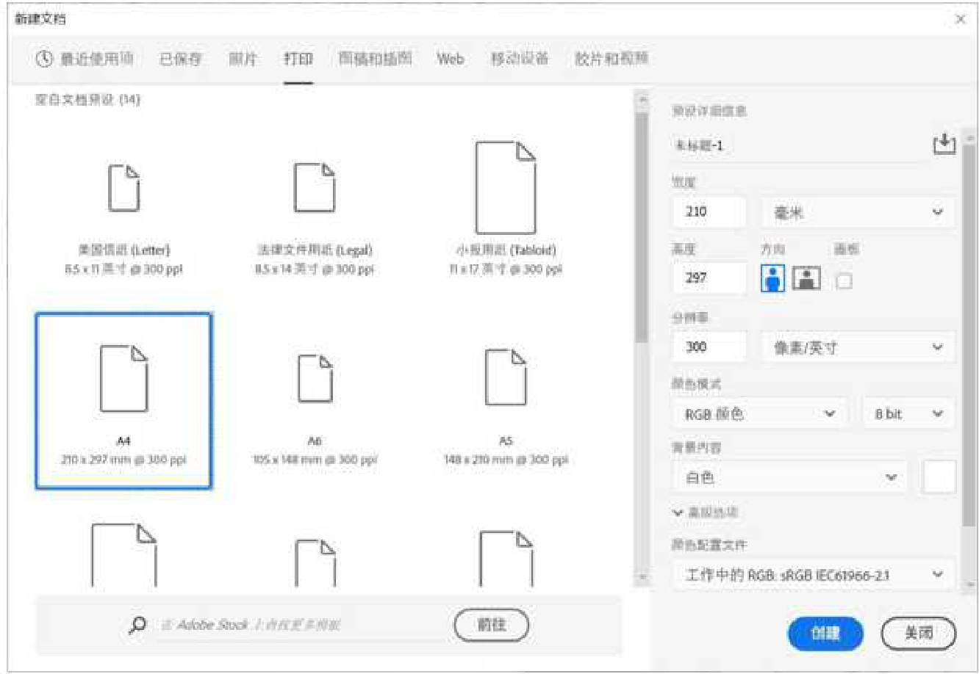This screenshot has width=979, height=674.
Task: Click the clock icon for recent items
Action: (x=45, y=59)
